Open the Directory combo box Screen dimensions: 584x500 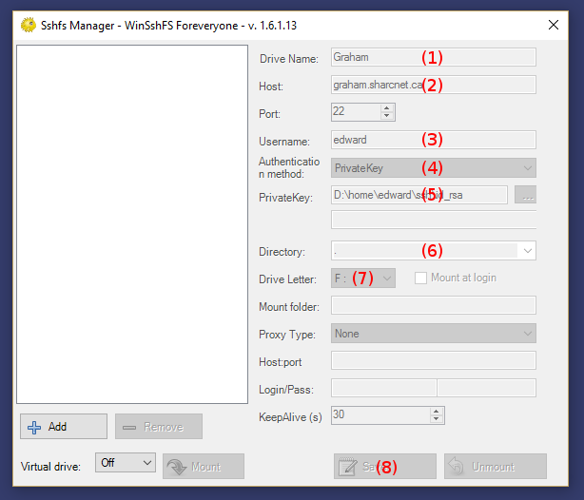pyautogui.click(x=433, y=251)
